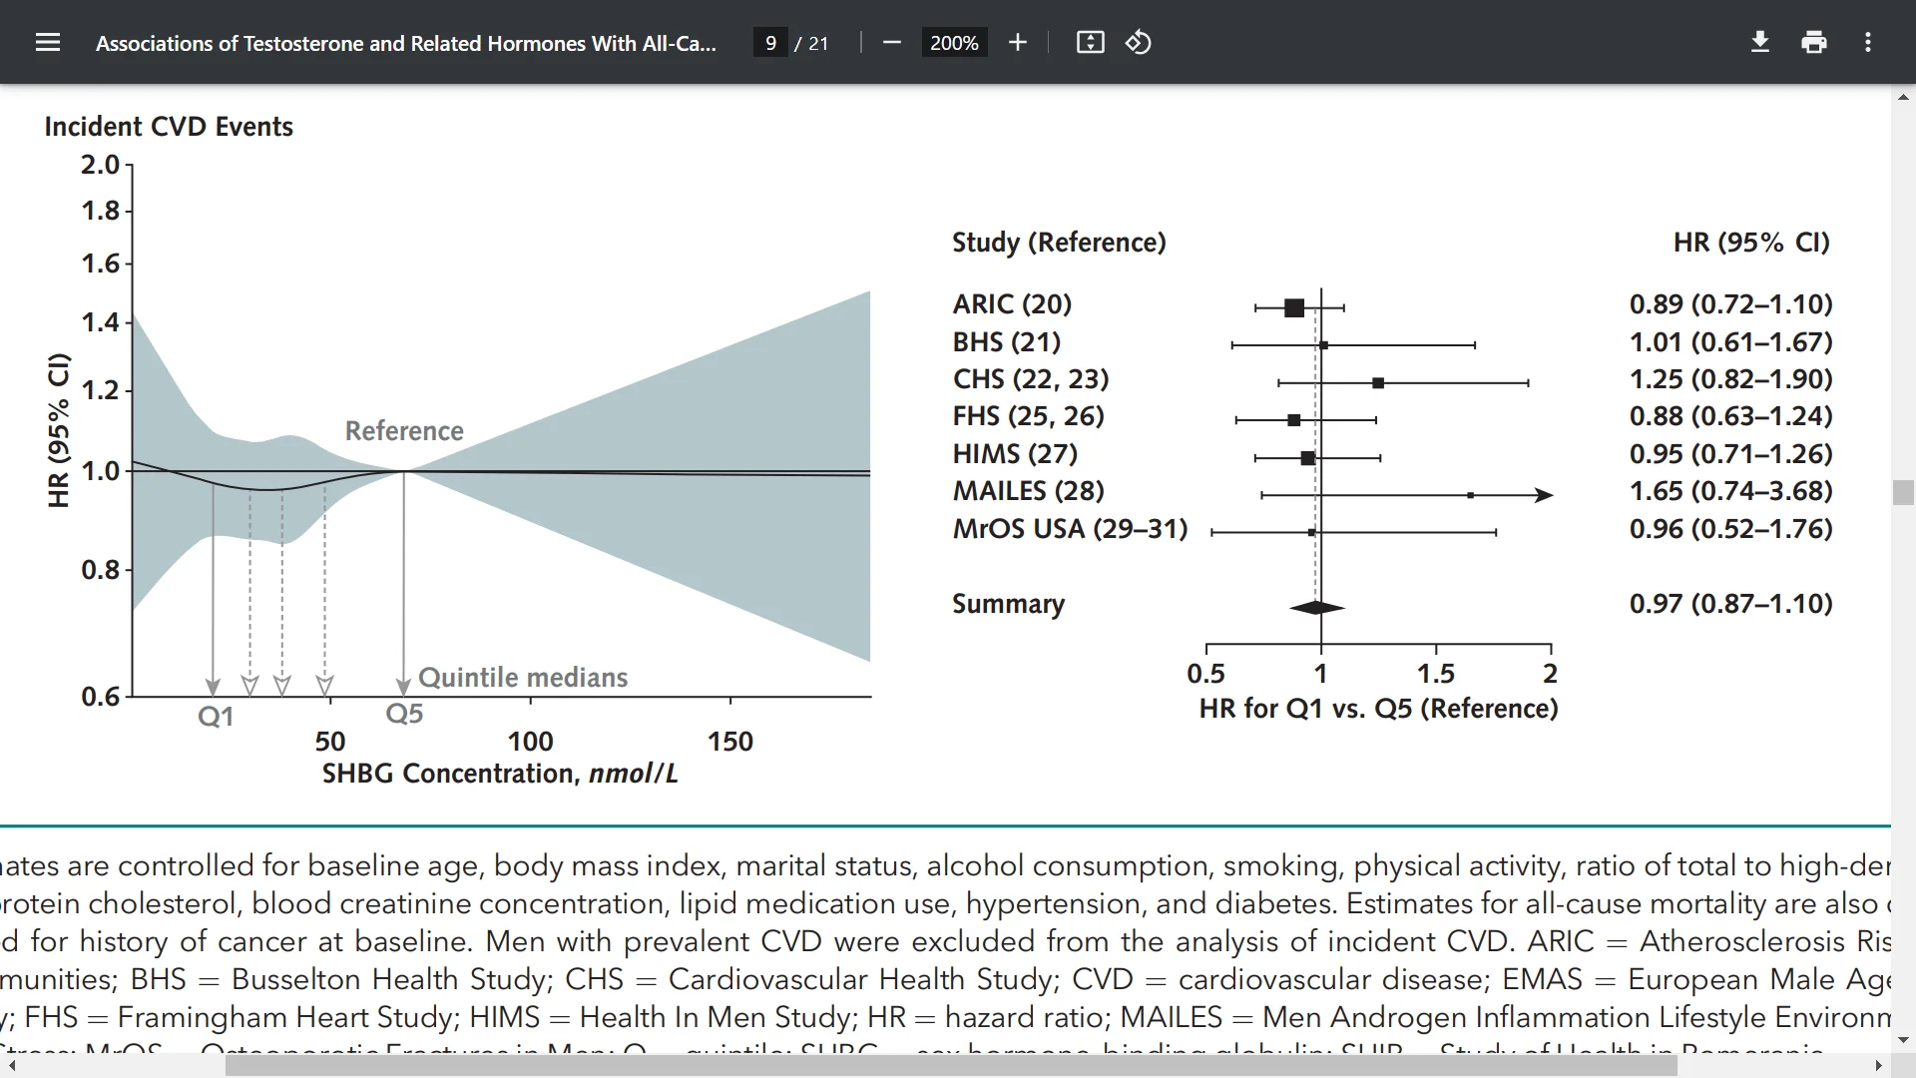Image resolution: width=1916 pixels, height=1078 pixels.
Task: Click the 'Reference' label on the curve
Action: (404, 431)
